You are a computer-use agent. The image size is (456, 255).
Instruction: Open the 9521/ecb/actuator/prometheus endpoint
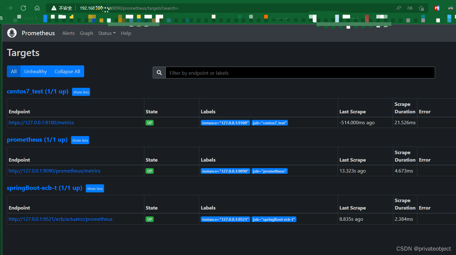60,219
